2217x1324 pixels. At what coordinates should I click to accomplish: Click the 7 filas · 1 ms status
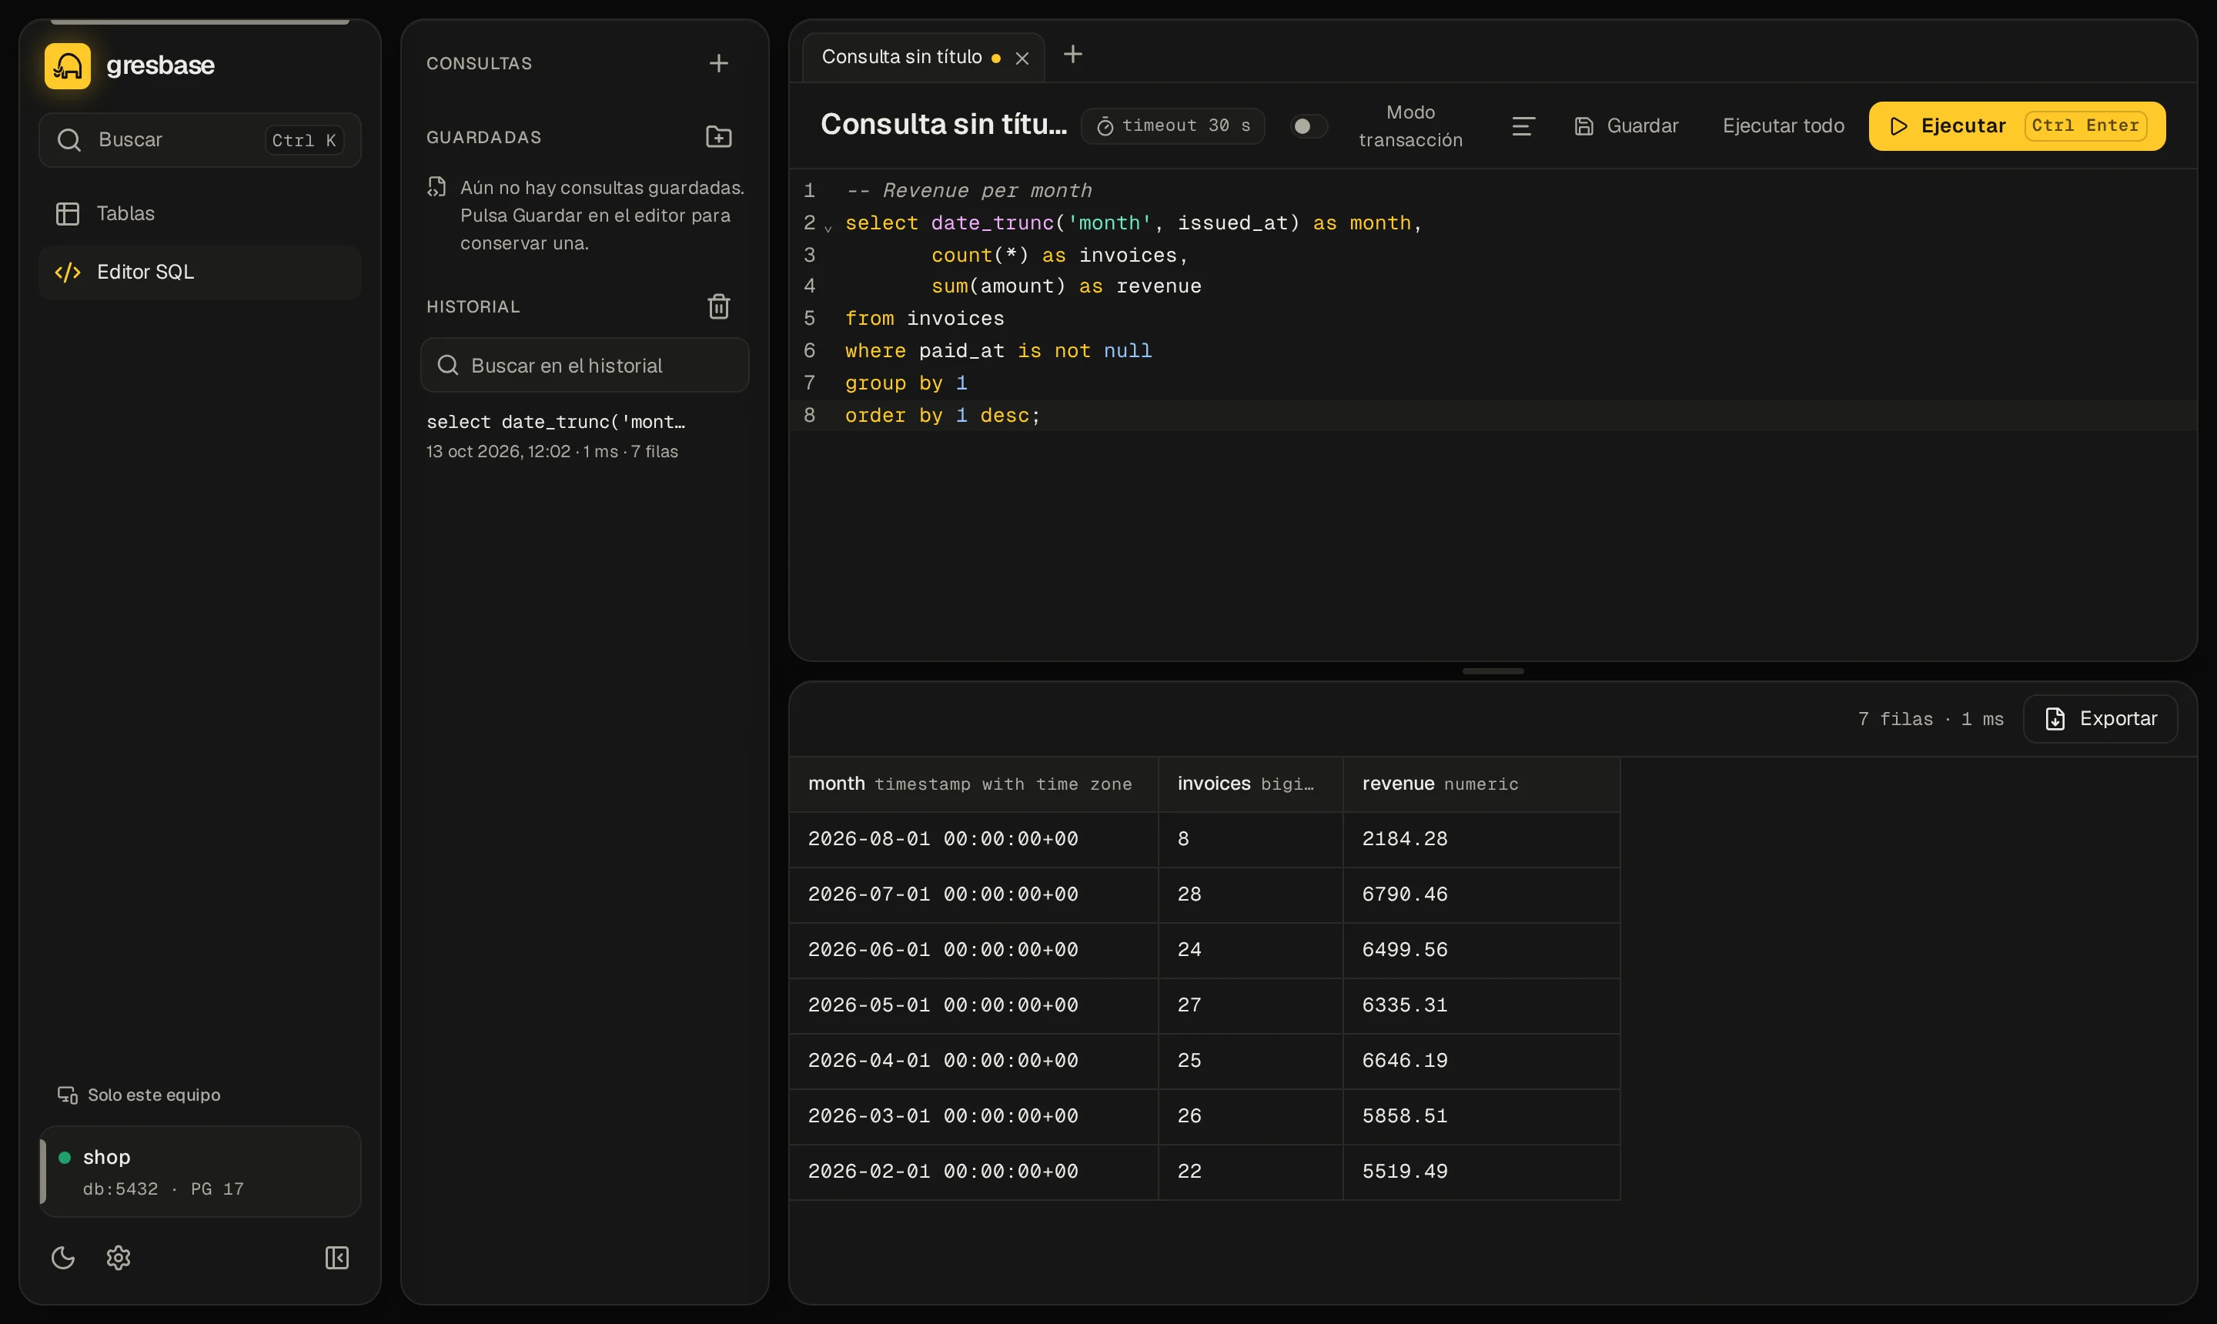[x=1931, y=719]
